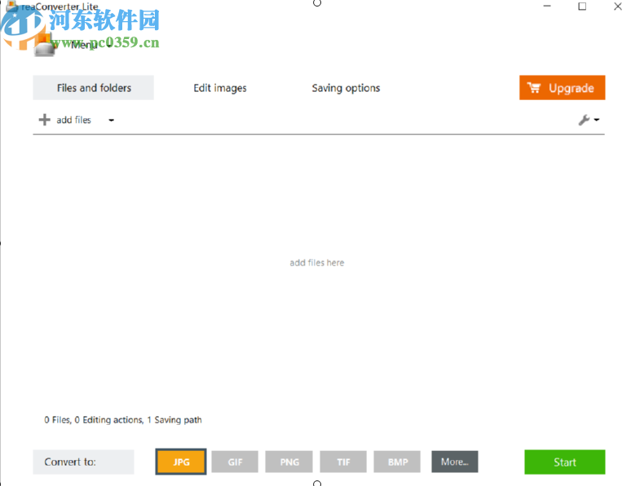Expand the dropdown arrow beside the wrench
The width and height of the screenshot is (631, 486).
[597, 120]
